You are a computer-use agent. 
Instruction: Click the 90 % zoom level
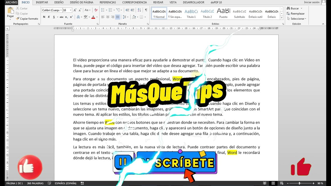click(320, 183)
